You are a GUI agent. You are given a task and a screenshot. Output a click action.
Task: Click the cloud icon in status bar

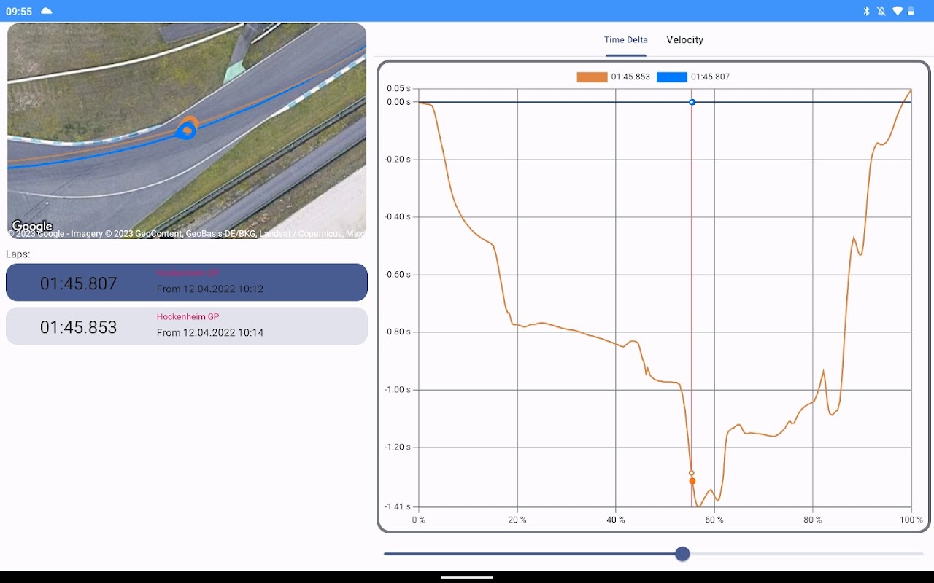(x=47, y=11)
